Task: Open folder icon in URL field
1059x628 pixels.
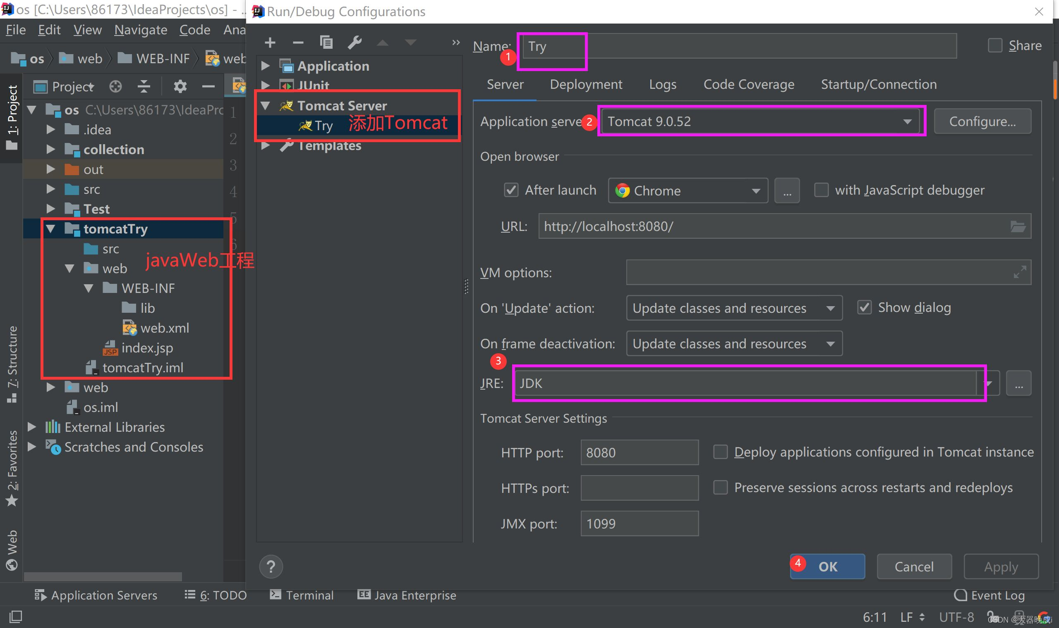Action: pos(1018,226)
